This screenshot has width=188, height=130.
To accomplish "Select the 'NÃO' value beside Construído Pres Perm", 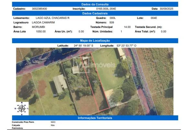I will click(x=53, y=122).
